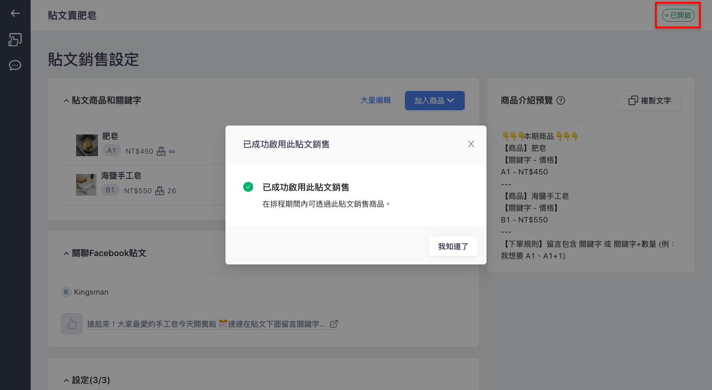
Task: Toggle the 已開啟 status badge
Action: (x=678, y=15)
